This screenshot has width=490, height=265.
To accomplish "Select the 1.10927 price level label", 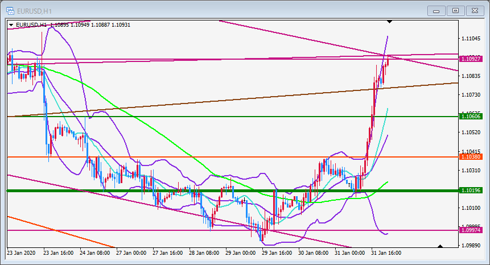I will tap(471, 59).
